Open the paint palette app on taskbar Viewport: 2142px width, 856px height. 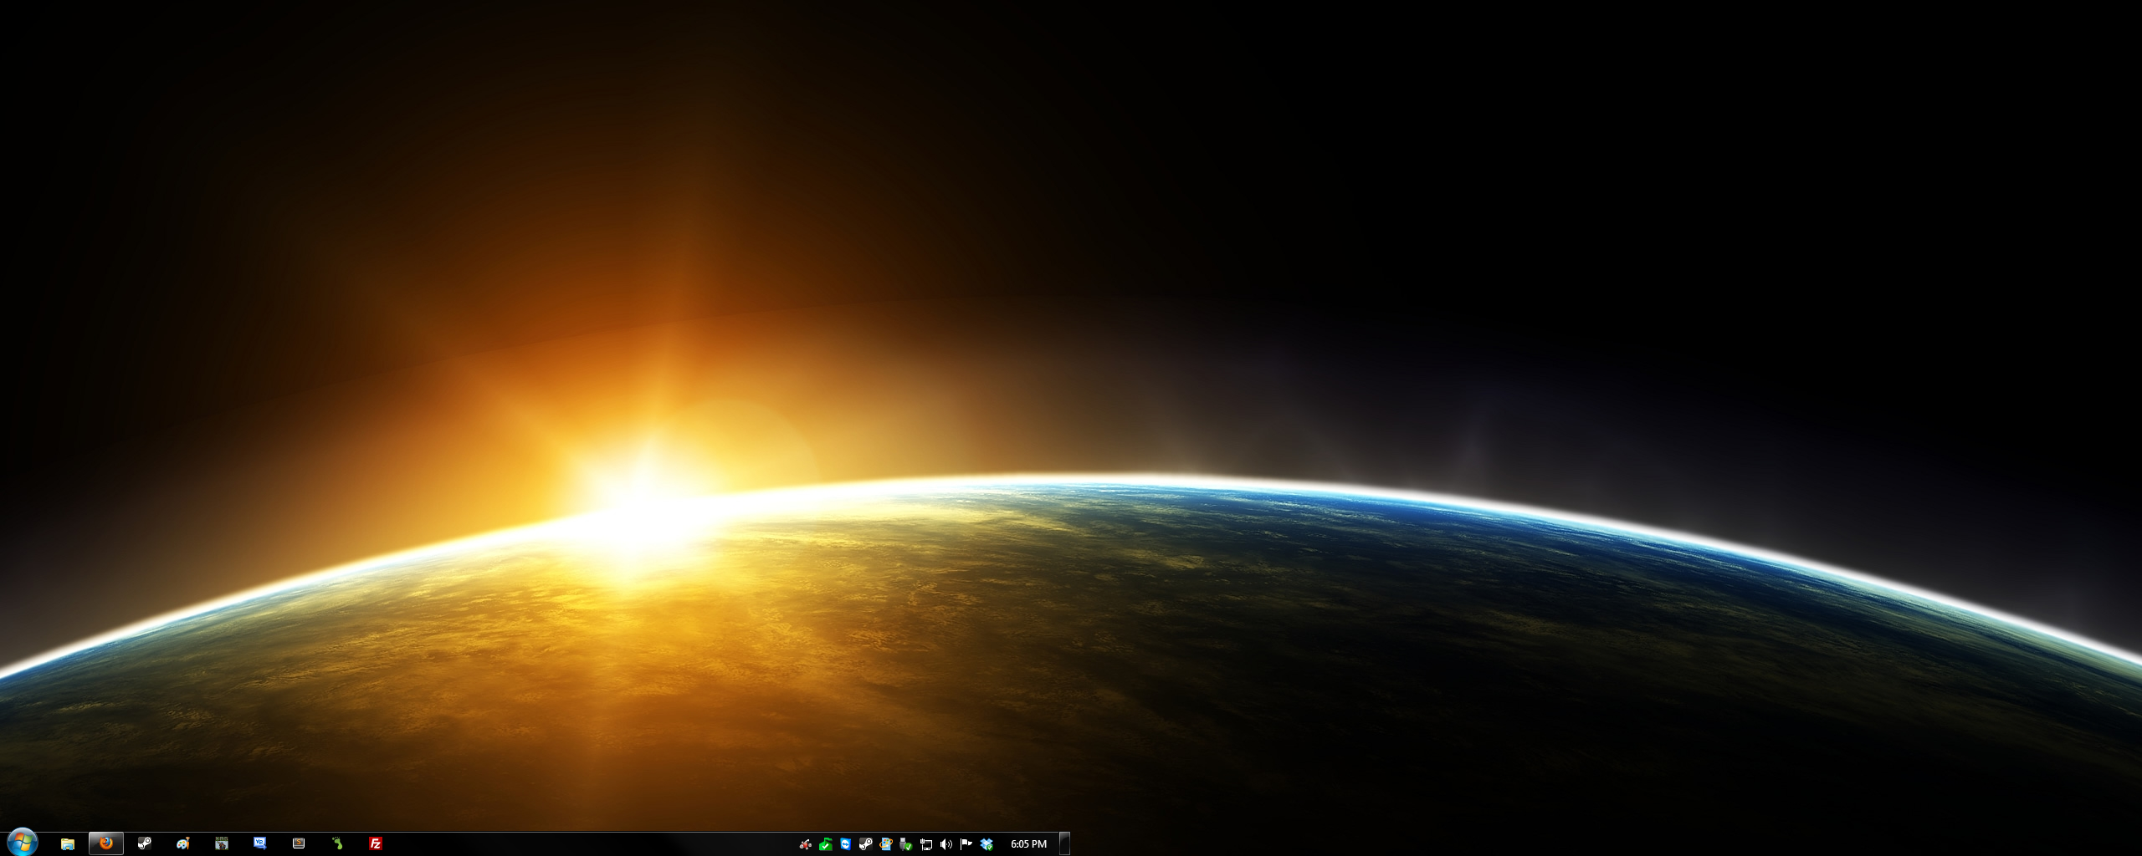tap(183, 843)
